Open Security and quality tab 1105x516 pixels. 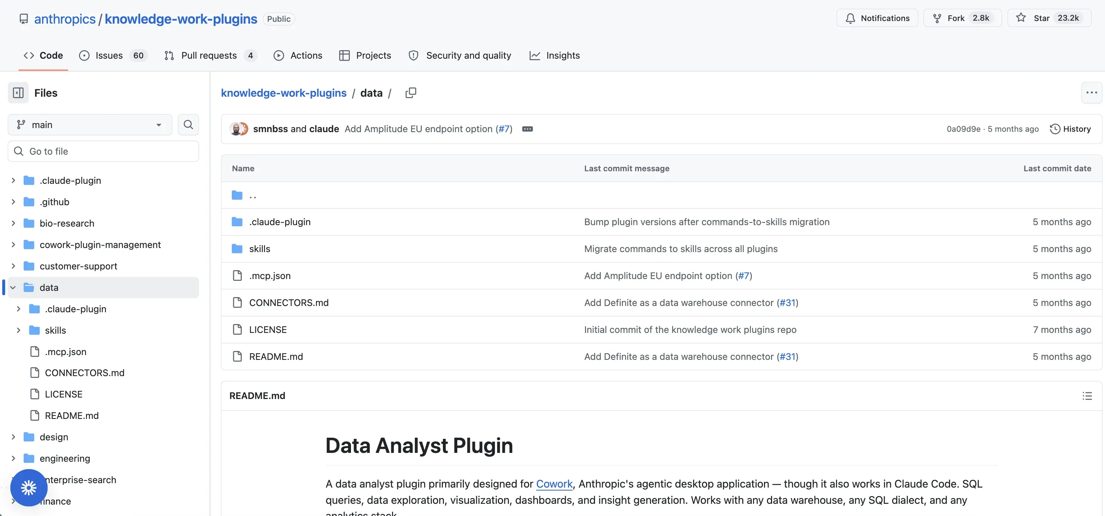[x=460, y=55]
